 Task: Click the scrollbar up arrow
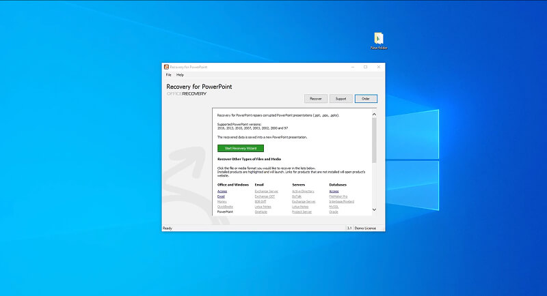(x=374, y=113)
